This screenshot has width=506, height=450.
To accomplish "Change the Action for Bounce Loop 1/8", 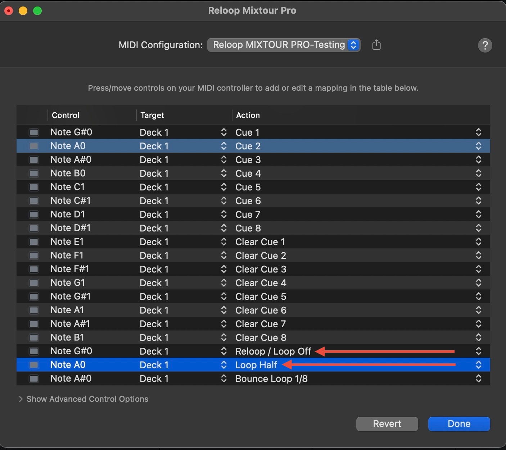I will tap(479, 378).
